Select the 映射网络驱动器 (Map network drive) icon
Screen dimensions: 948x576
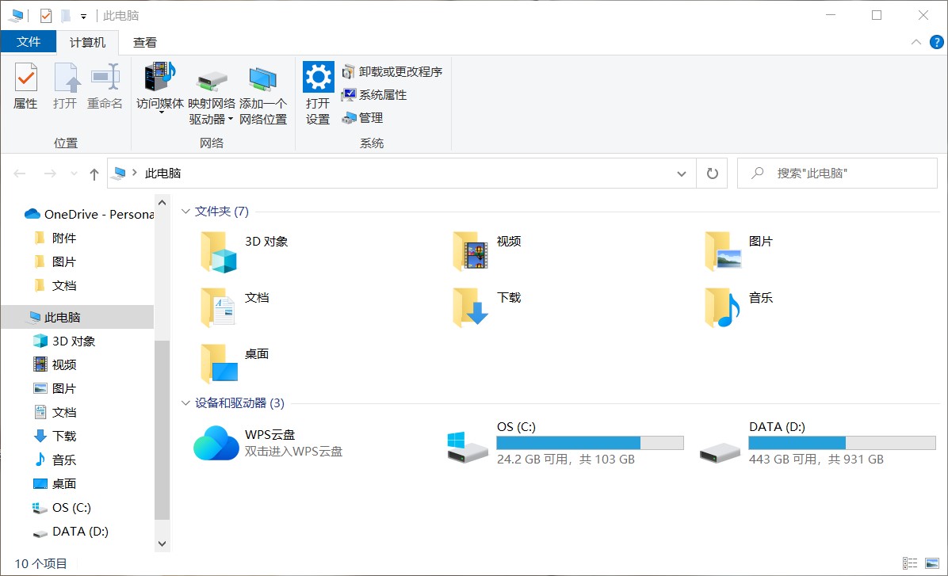pyautogui.click(x=211, y=82)
